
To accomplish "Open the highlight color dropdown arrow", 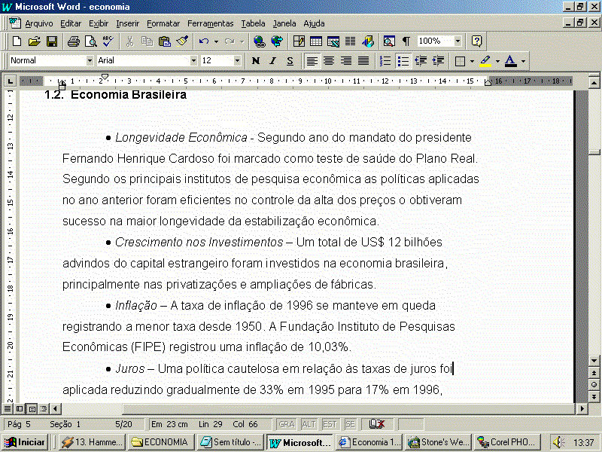I will (497, 61).
